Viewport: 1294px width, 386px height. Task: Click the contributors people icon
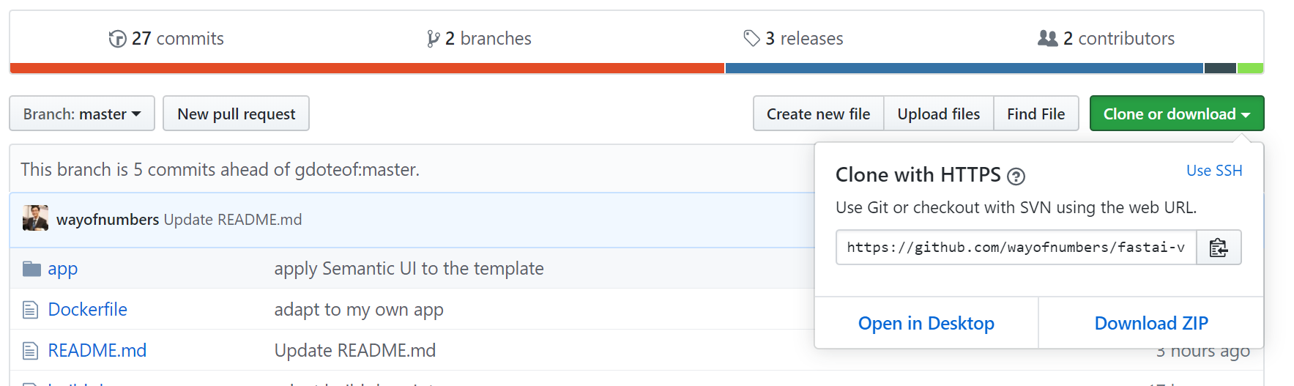pyautogui.click(x=1048, y=38)
